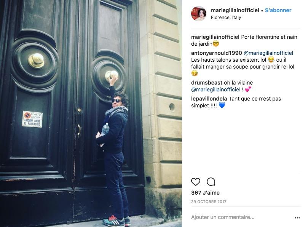Open the drumsbeast commenter profile

point(207,83)
